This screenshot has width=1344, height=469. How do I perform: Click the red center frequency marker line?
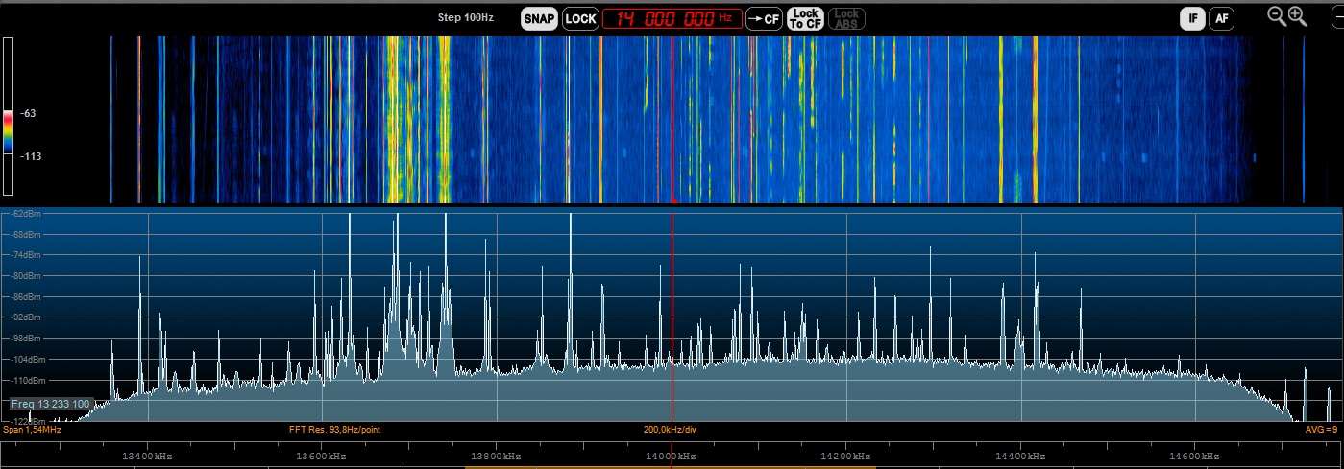pos(672,317)
